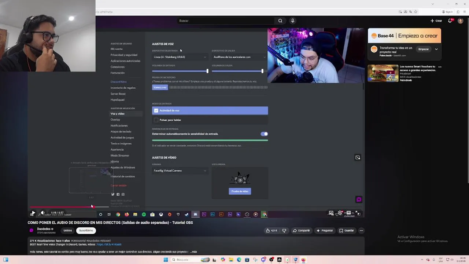Like the video with 4,9 K likes

pyautogui.click(x=272, y=231)
